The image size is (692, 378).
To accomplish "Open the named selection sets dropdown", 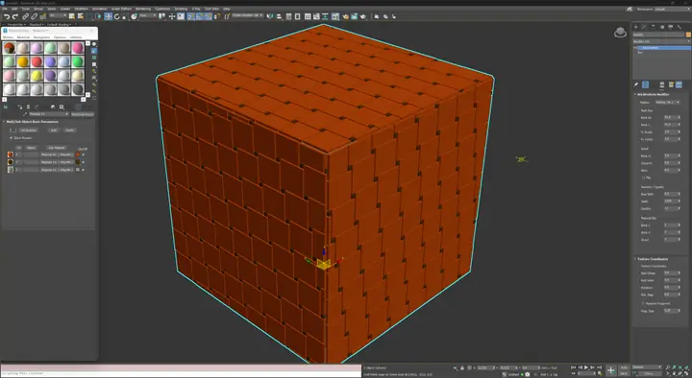I will click(247, 15).
